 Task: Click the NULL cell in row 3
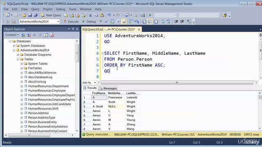point(116,106)
